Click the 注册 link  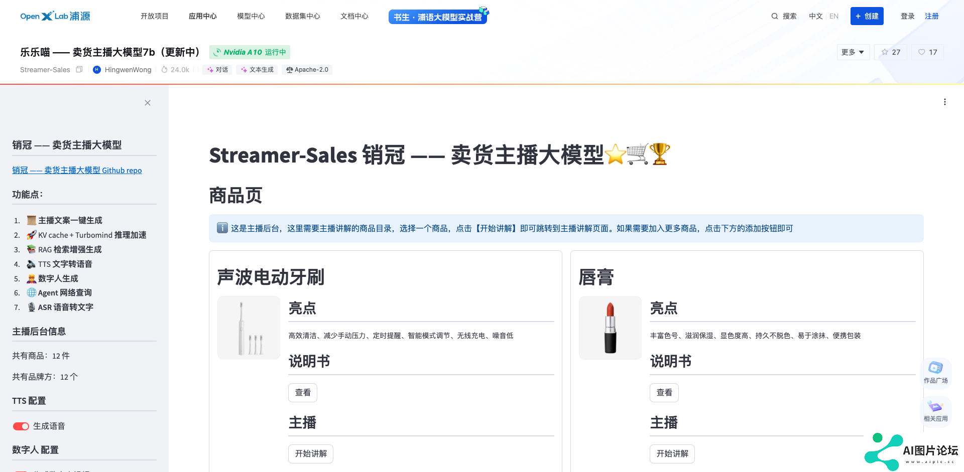932,16
